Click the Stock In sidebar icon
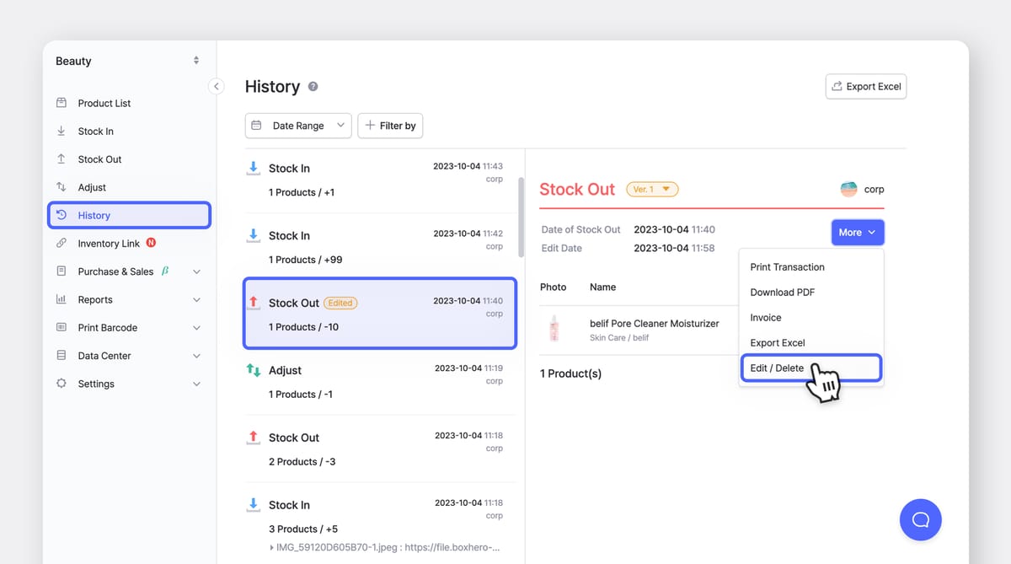Image resolution: width=1011 pixels, height=564 pixels. click(62, 131)
